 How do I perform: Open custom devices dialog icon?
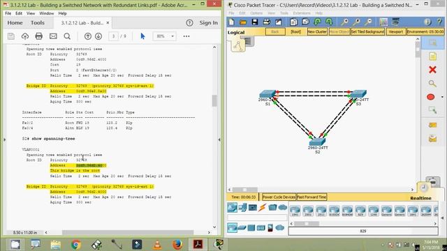click(x=395, y=22)
